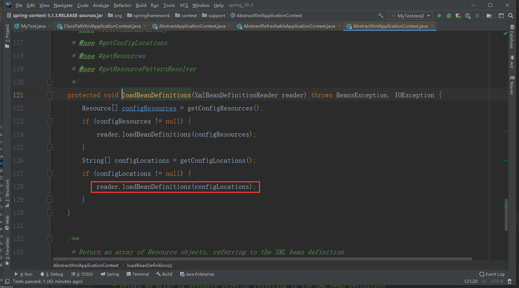Collapse method fold marker at line 121

50,95
